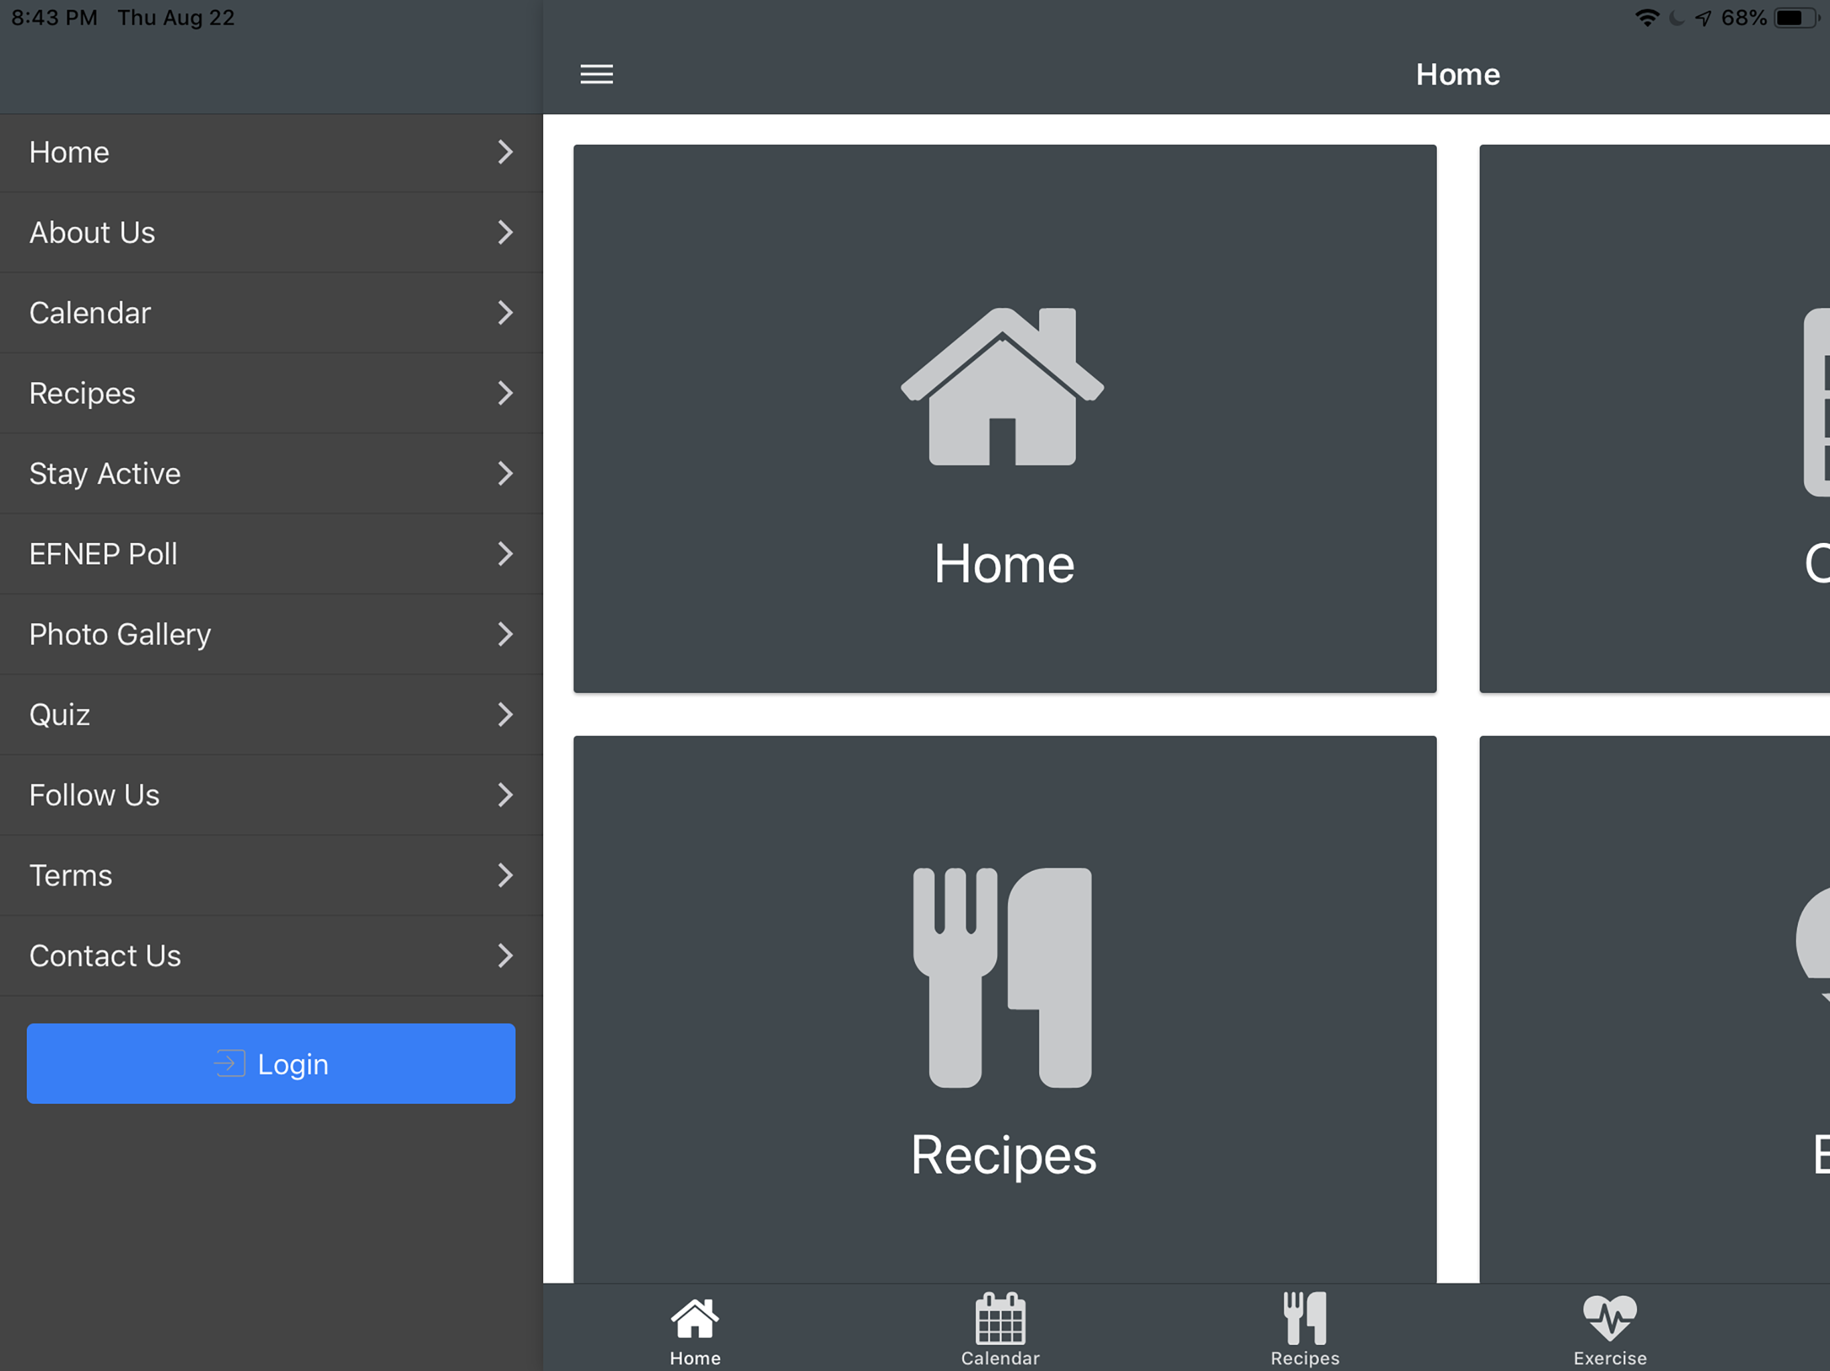This screenshot has width=1830, height=1371.
Task: Expand Terms chevron arrow
Action: (506, 875)
